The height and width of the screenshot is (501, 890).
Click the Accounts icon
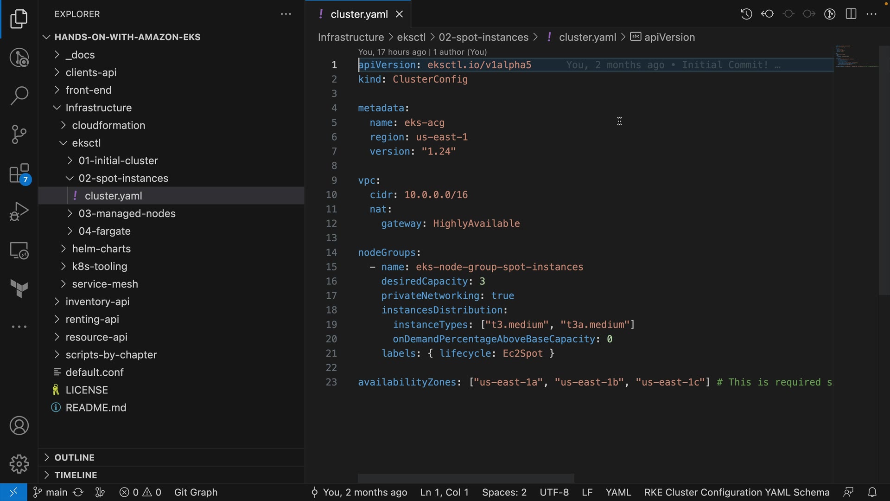pyautogui.click(x=19, y=426)
